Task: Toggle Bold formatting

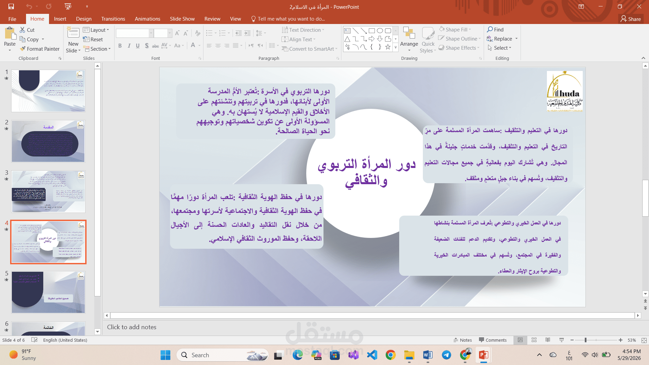Action: pyautogui.click(x=120, y=46)
